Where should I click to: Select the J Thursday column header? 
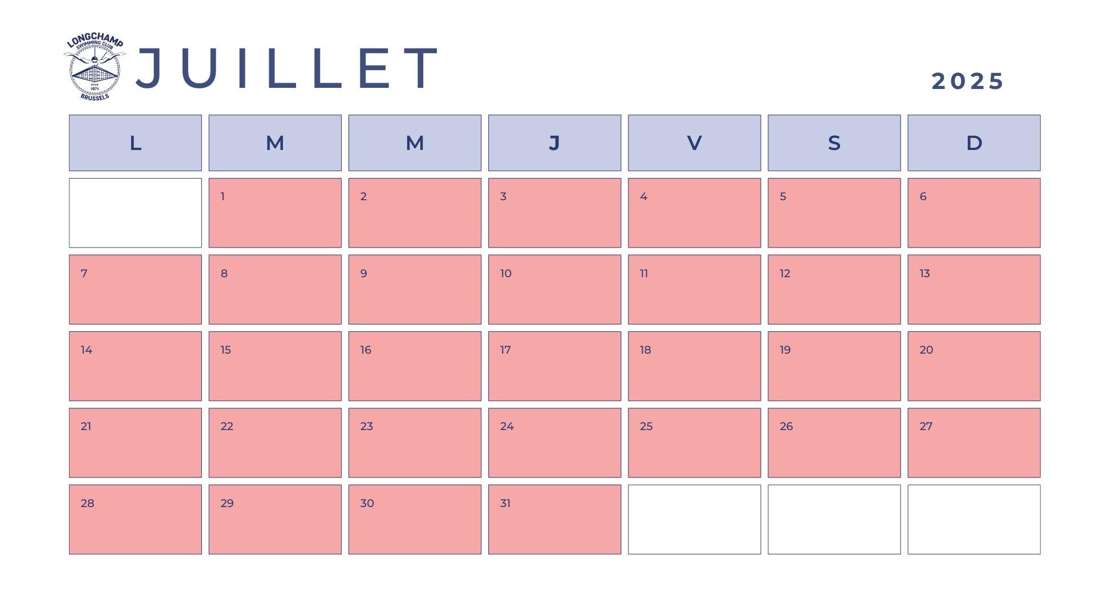(x=554, y=143)
